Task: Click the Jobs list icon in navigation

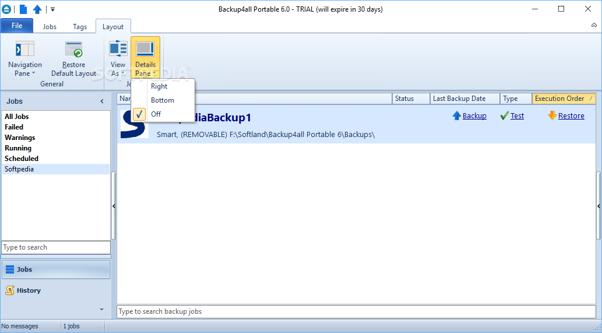Action: (x=10, y=269)
